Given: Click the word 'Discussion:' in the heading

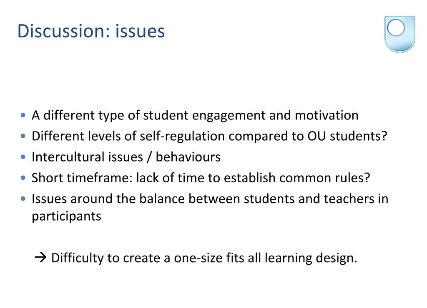Looking at the screenshot, I should [64, 31].
